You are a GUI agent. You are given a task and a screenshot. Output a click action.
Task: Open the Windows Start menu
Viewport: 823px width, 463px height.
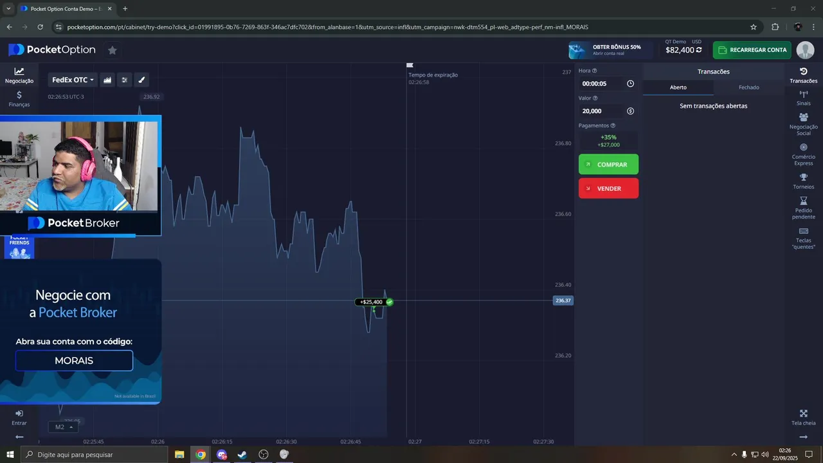pos(10,455)
